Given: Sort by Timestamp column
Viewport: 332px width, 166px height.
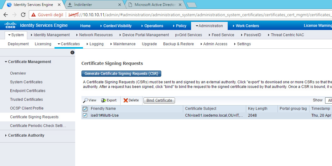Looking at the screenshot, I should pyautogui.click(x=320, y=109).
